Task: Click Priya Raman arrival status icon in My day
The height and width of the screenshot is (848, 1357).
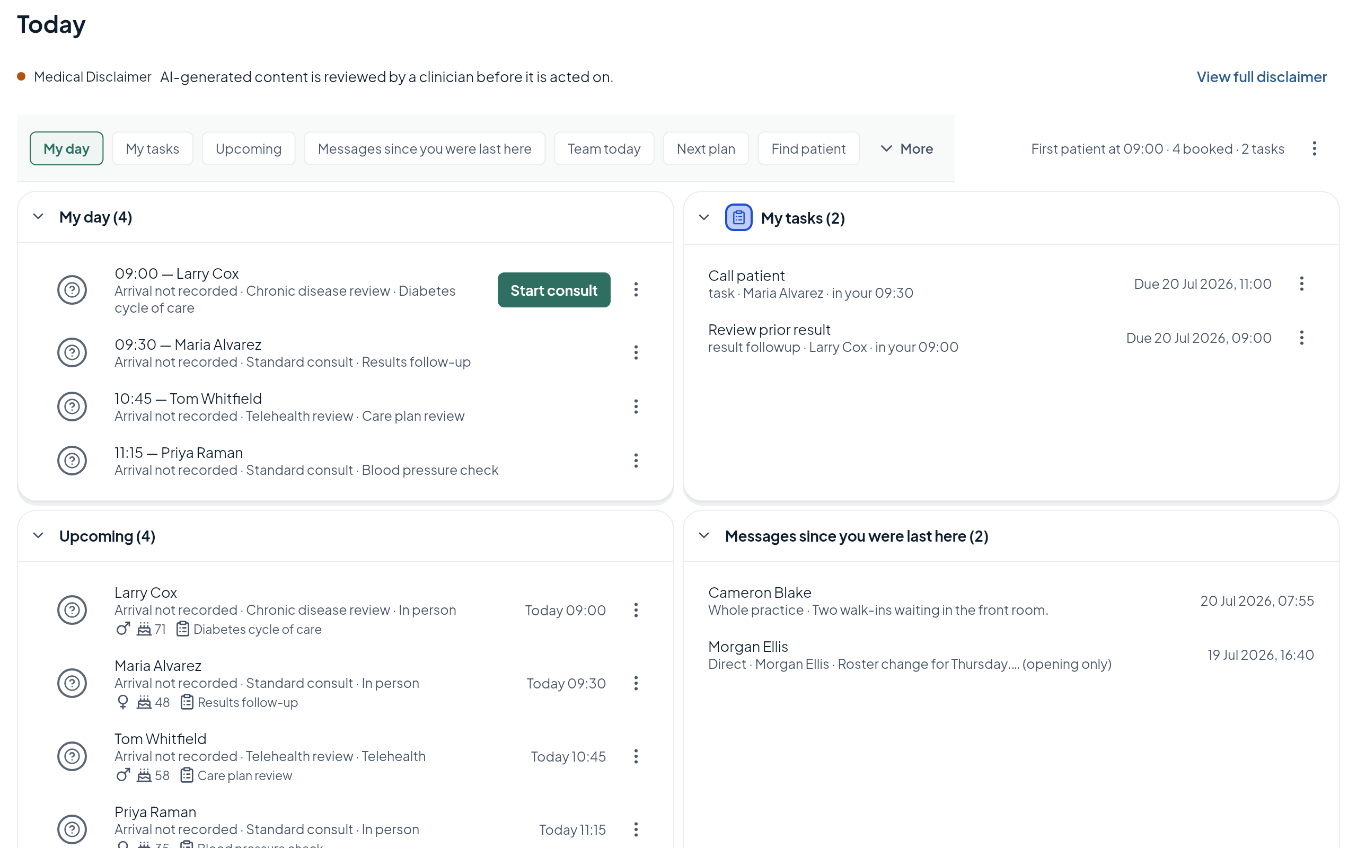Action: click(72, 461)
